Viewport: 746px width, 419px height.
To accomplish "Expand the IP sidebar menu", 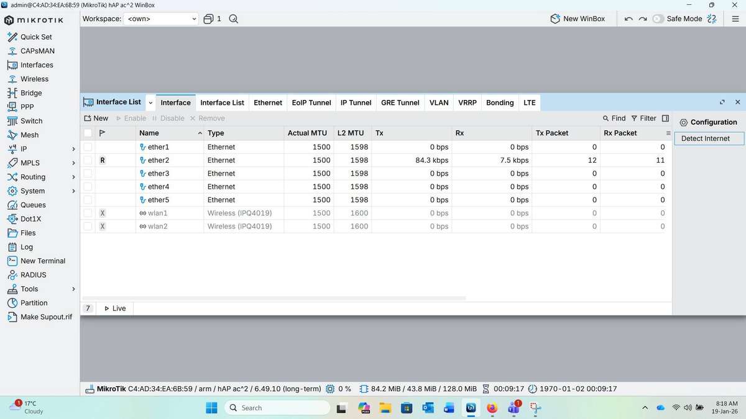I will [x=25, y=148].
